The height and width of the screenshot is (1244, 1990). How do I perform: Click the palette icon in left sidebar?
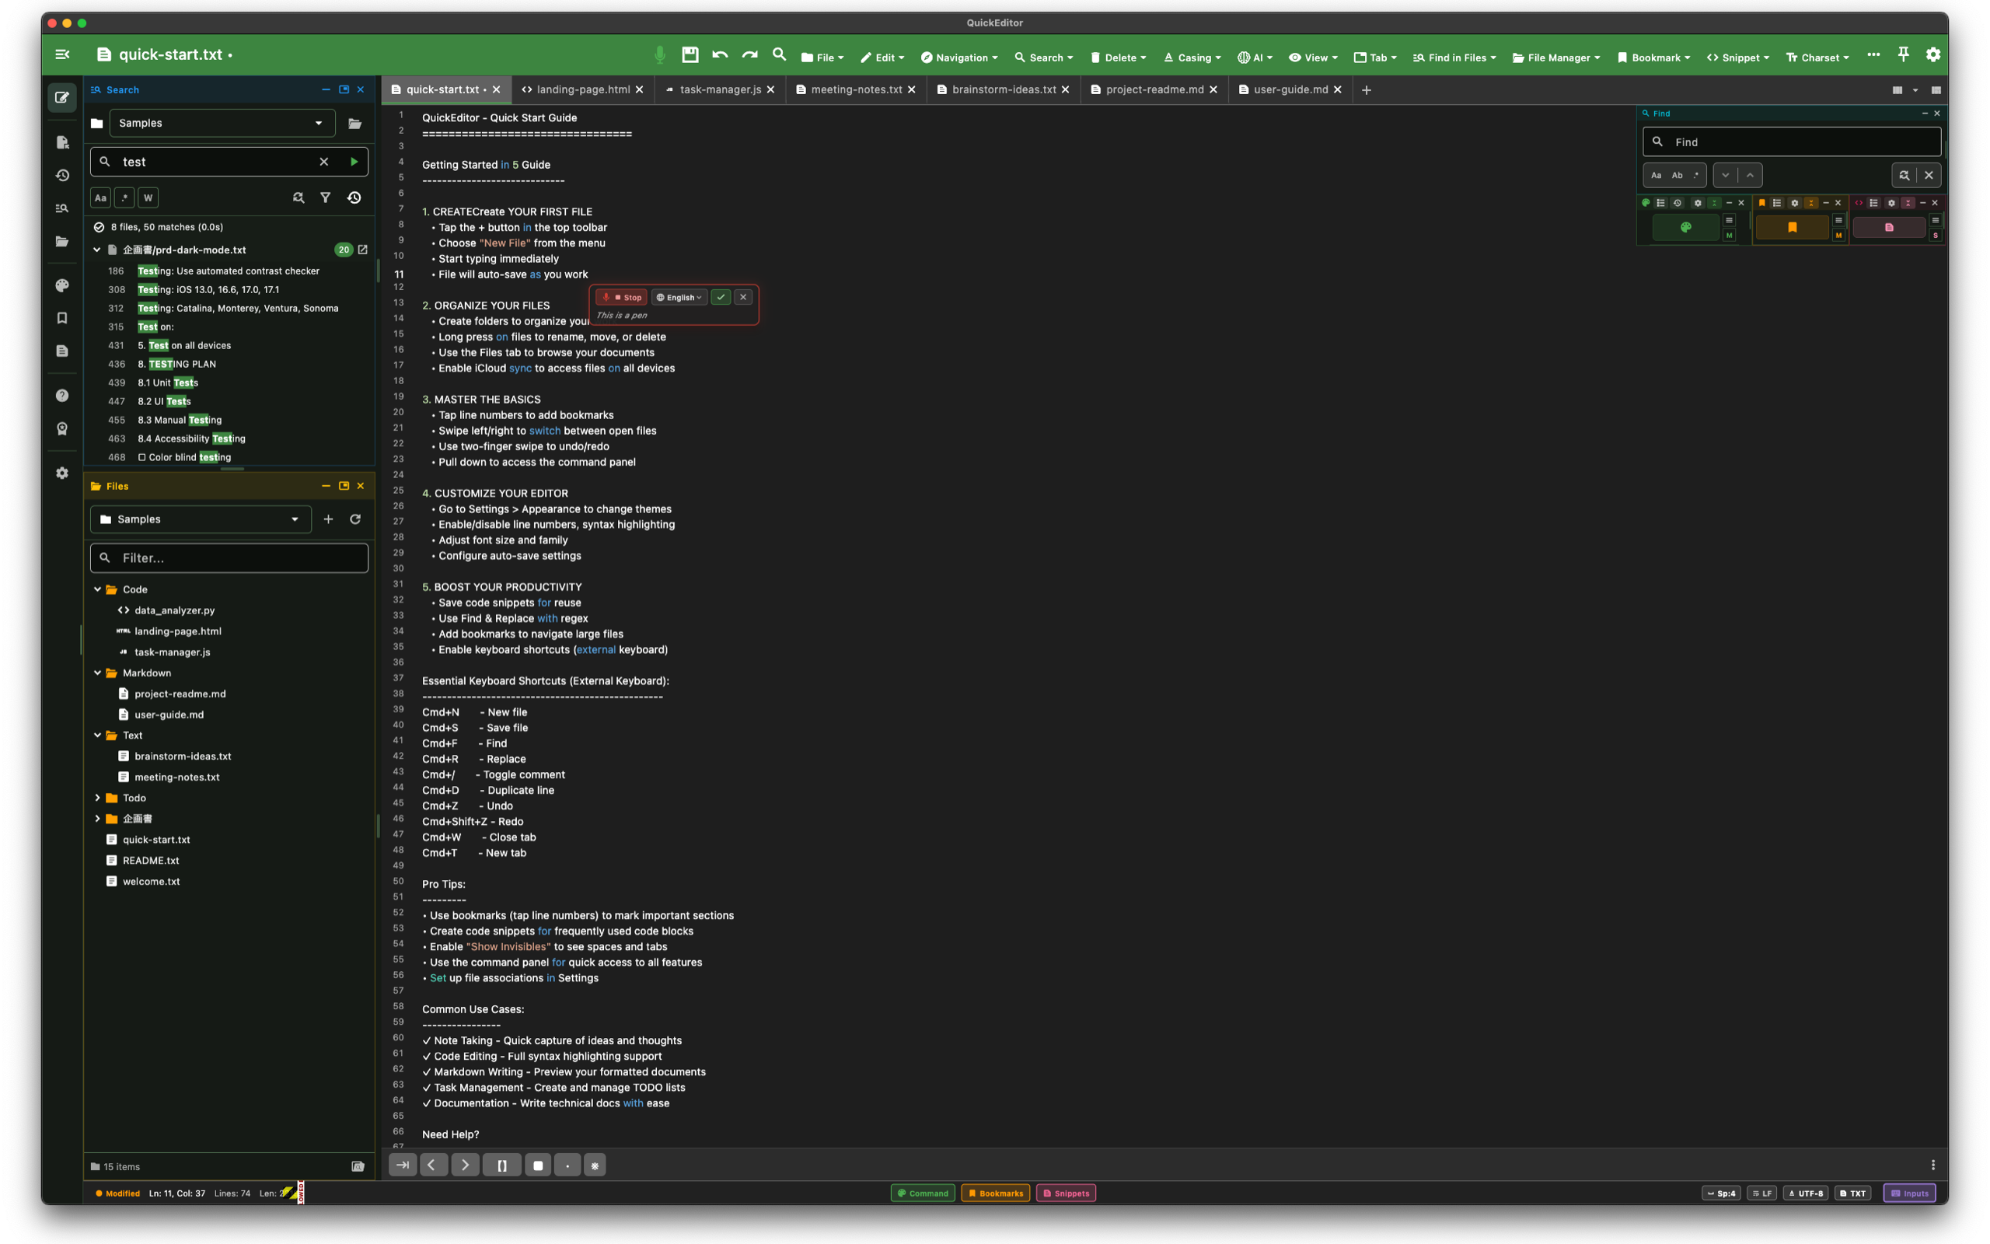click(x=61, y=285)
